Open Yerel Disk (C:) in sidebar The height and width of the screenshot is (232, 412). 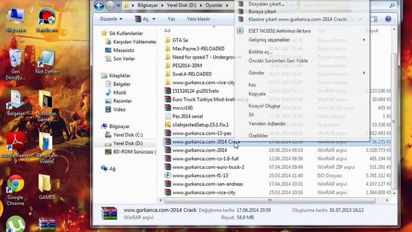click(x=124, y=135)
